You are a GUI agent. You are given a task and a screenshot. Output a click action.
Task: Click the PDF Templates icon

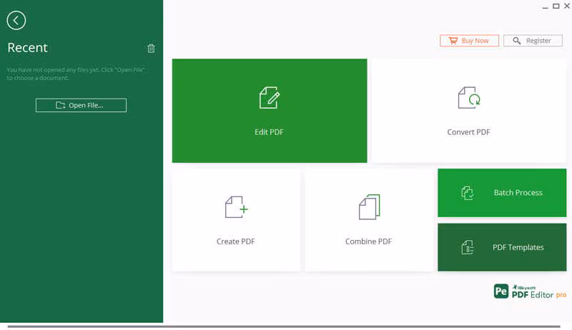pos(468,247)
